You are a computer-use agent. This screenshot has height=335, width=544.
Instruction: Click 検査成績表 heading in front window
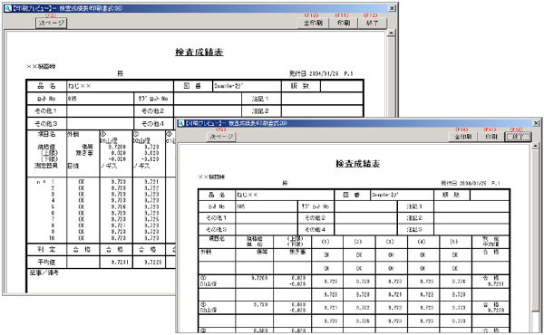click(x=358, y=164)
